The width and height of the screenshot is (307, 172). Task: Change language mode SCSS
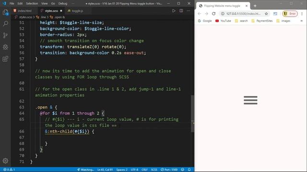coord(154,170)
